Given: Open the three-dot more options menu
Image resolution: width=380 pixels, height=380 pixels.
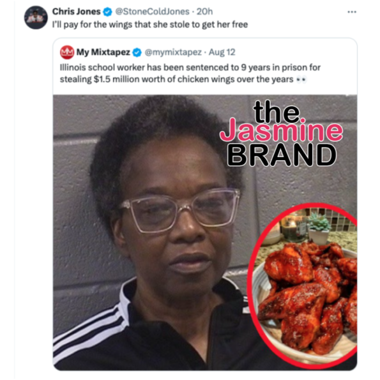Looking at the screenshot, I should tap(352, 11).
